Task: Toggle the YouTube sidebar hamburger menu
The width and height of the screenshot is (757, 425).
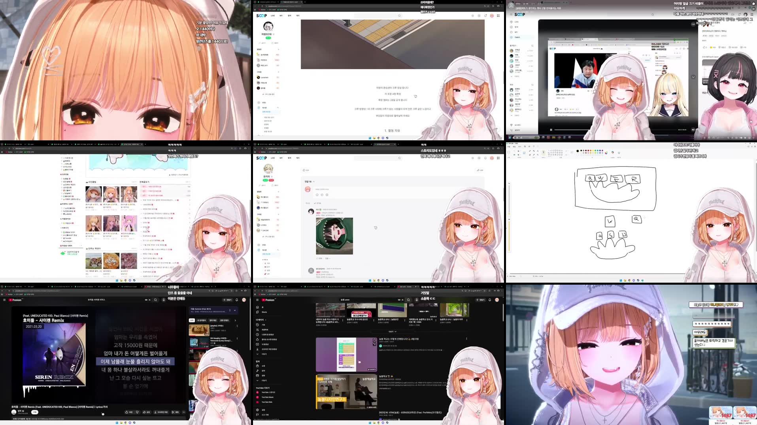Action: (257, 300)
